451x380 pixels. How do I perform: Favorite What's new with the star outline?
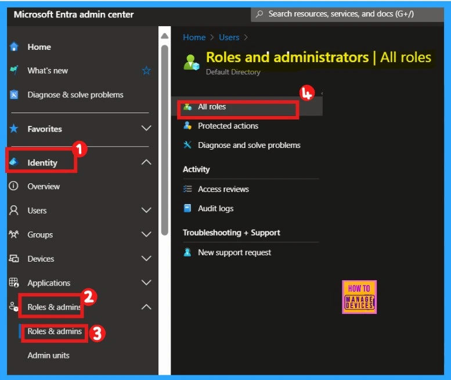(146, 70)
